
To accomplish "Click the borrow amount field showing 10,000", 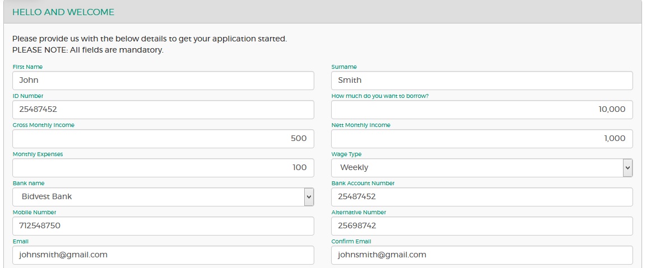I will pos(482,109).
